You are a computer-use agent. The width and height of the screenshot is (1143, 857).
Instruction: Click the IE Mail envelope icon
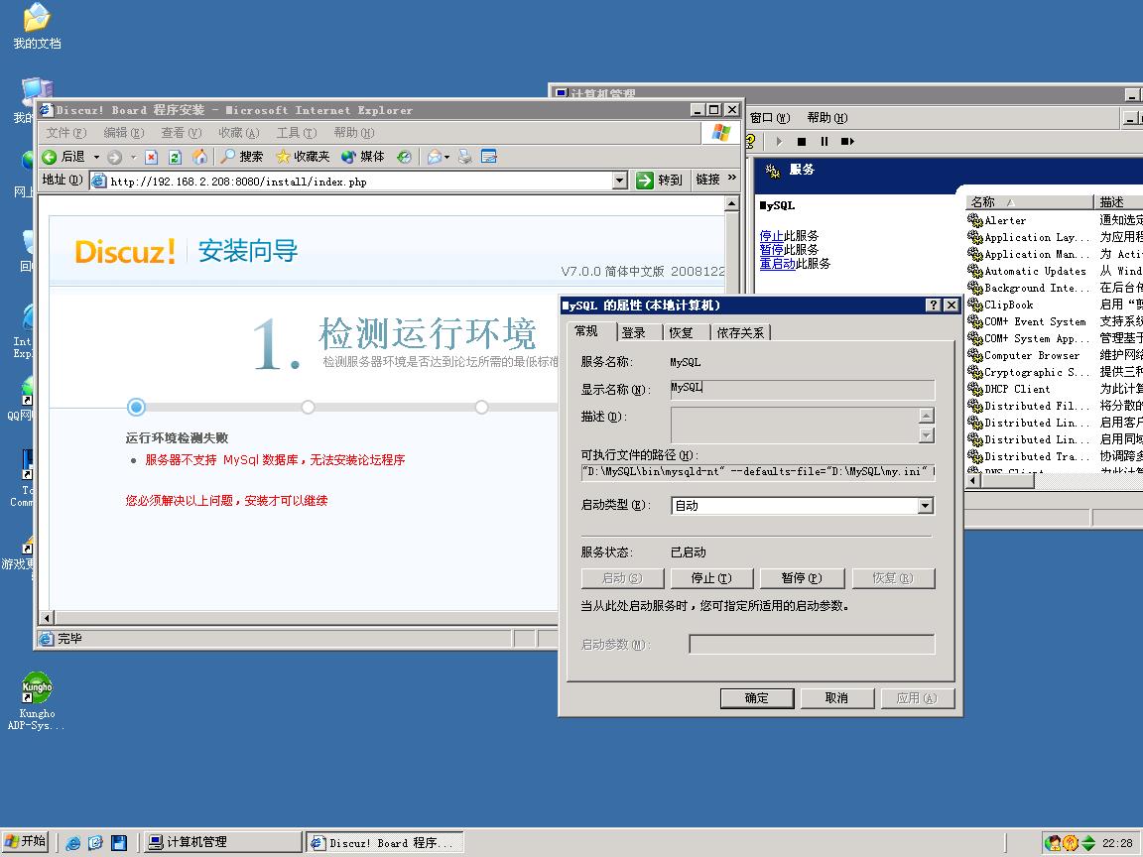tap(436, 157)
